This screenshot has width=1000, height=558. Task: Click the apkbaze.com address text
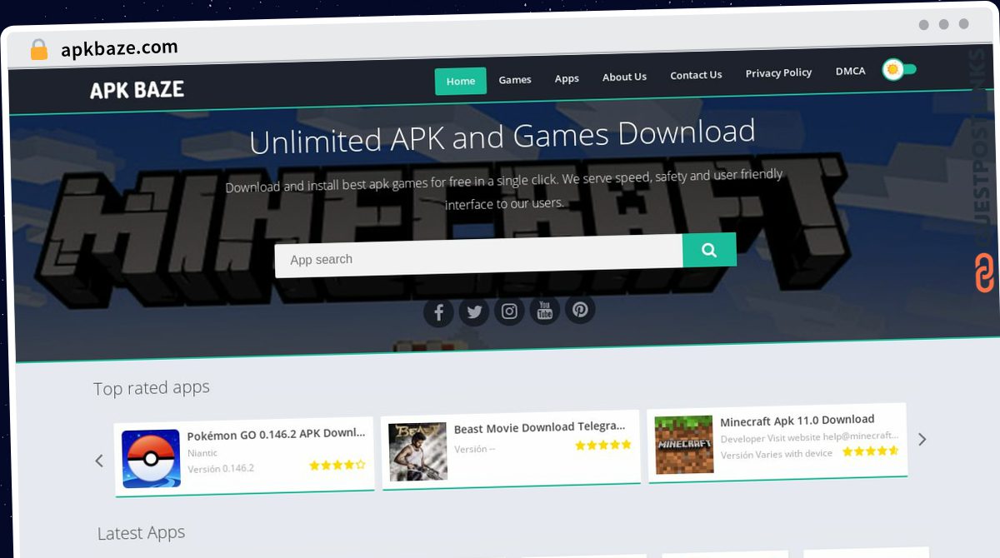[x=119, y=49]
